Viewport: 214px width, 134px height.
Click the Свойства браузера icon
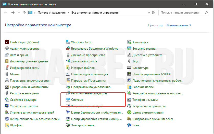click(7, 99)
